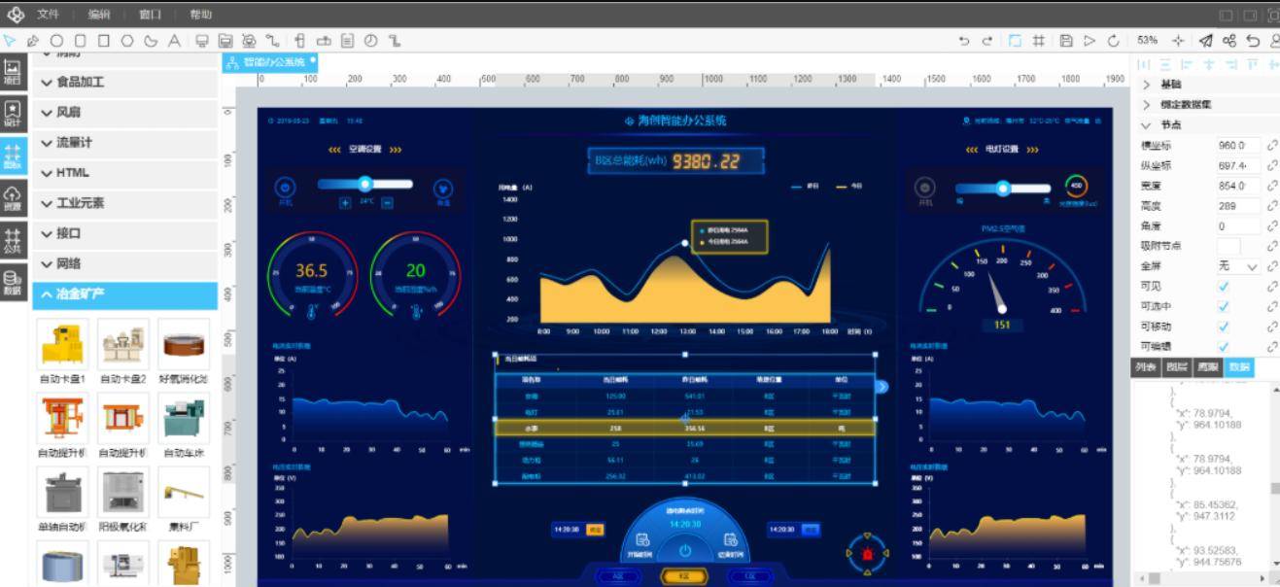Toggle the 可移动 checkbox

pyautogui.click(x=1224, y=327)
